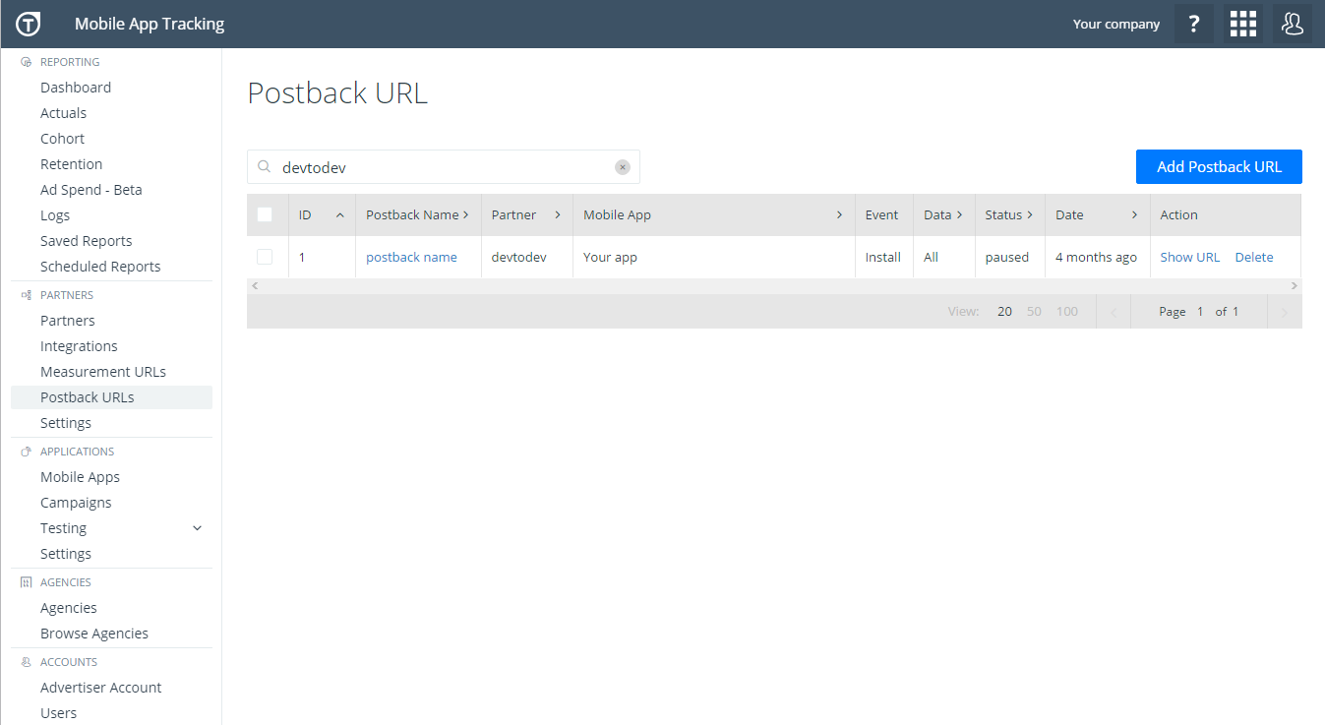
Task: Open Scheduled Reports in the sidebar
Action: pos(100,266)
